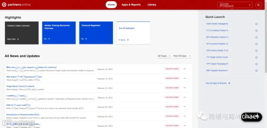The image size is (267, 128).
Task: Click the 11 Items arrow
Action: tap(128, 40)
